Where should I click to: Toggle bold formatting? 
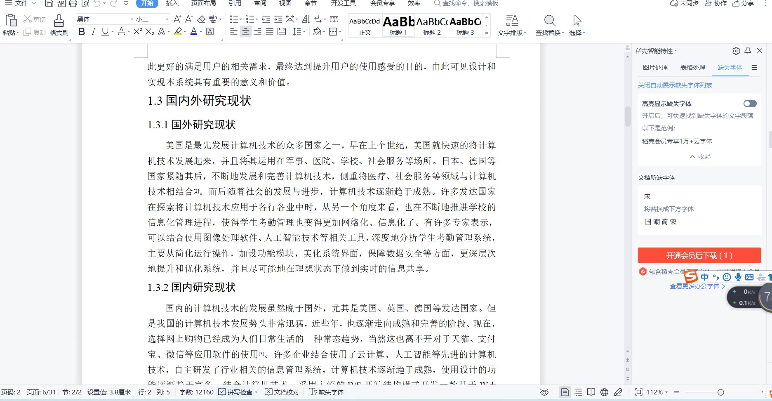pyautogui.click(x=82, y=32)
